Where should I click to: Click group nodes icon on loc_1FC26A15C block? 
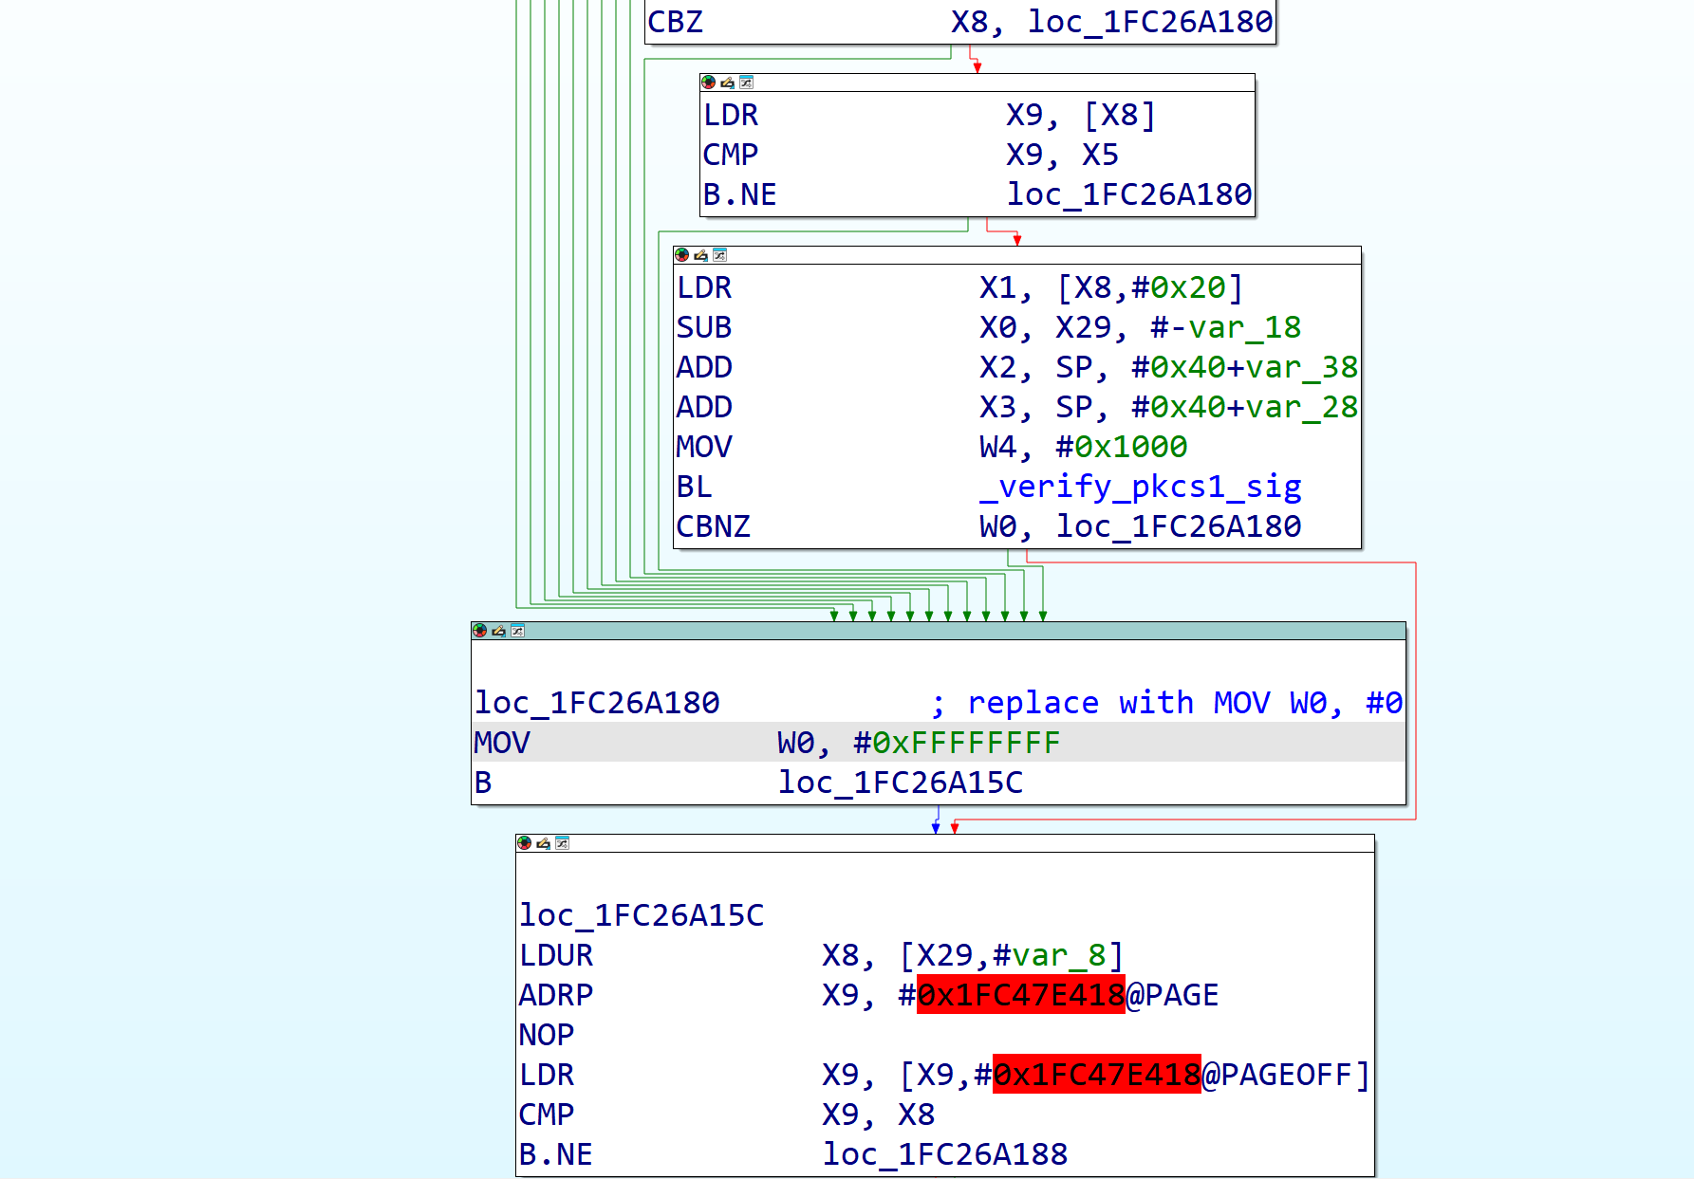click(562, 843)
